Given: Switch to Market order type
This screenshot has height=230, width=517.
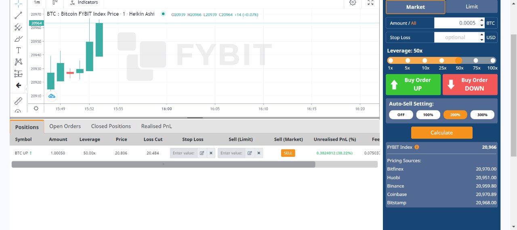Looking at the screenshot, I should tap(416, 7).
